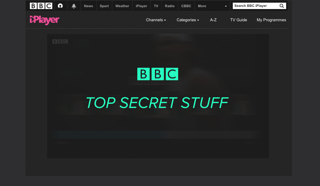Open the Sport link
Screen dimensions: 320x186
tap(104, 6)
